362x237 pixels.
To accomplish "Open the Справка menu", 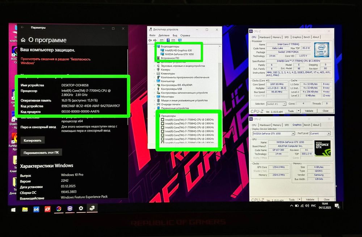I will (185, 36).
